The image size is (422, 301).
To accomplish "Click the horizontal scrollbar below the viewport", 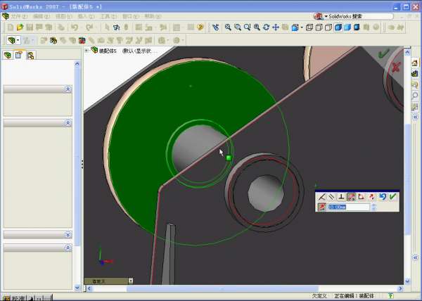I will pyautogui.click(x=246, y=288).
